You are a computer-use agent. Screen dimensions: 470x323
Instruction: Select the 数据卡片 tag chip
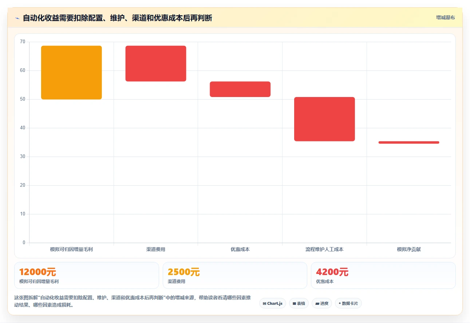(348, 303)
